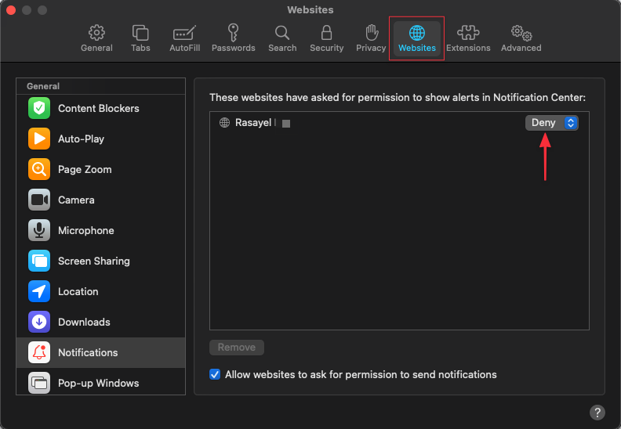Click the blue Location arrow icon
Image resolution: width=621 pixels, height=429 pixels.
click(x=39, y=291)
